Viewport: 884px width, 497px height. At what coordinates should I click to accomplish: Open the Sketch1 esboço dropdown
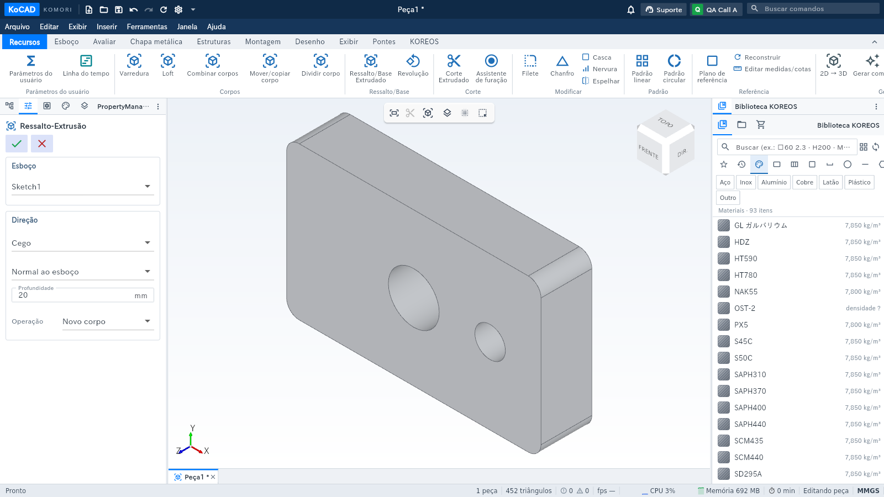[x=82, y=187]
